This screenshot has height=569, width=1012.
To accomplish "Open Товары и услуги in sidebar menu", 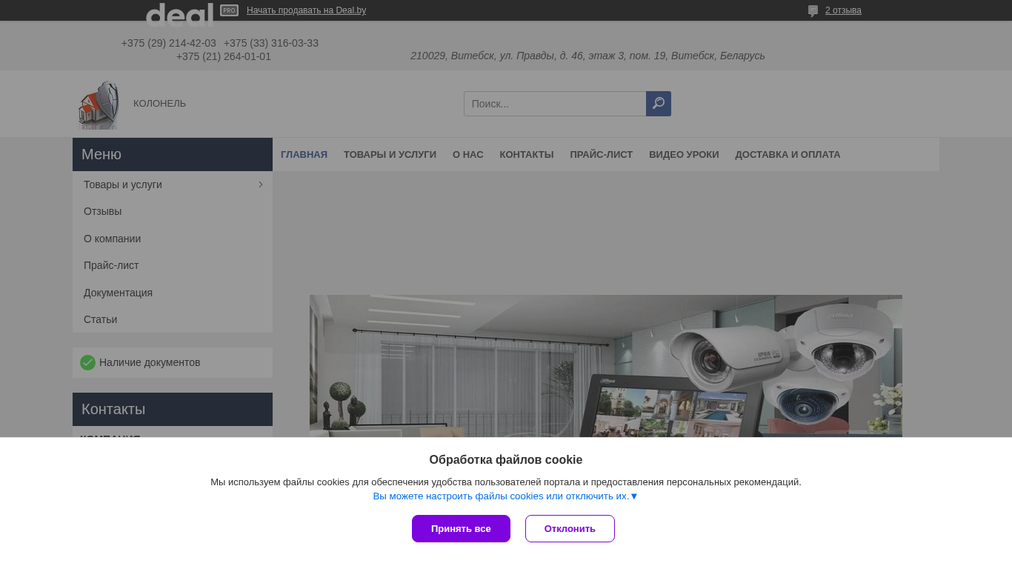I will (x=123, y=184).
